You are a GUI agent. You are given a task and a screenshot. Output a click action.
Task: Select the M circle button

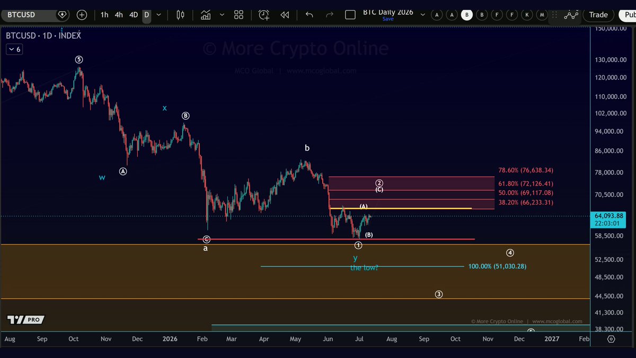[x=542, y=15]
